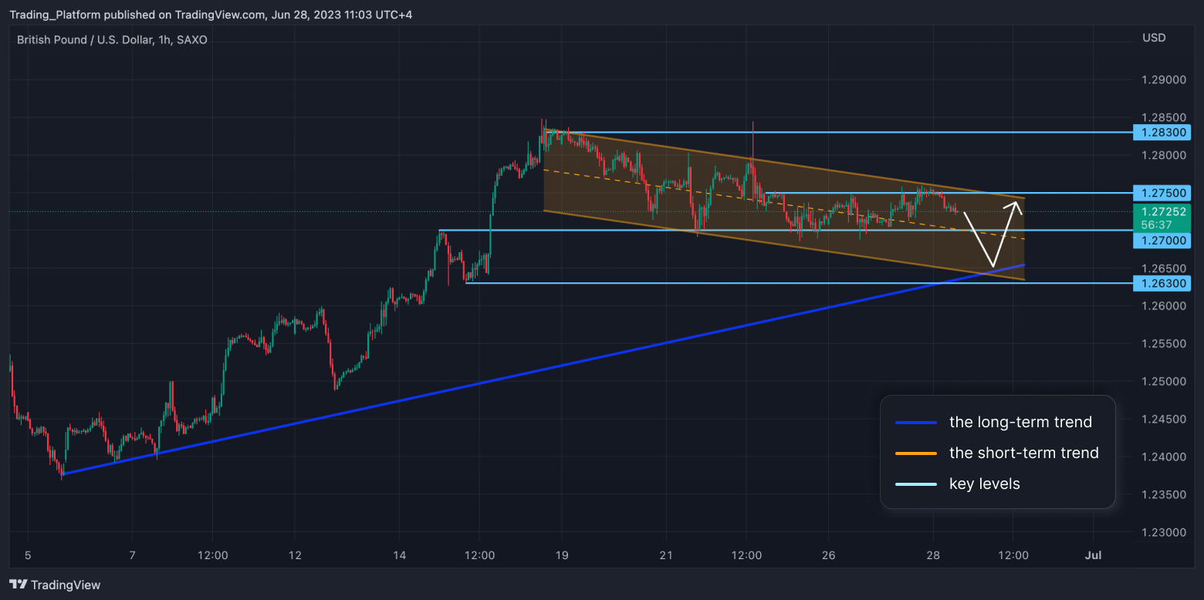The height and width of the screenshot is (600, 1204).
Task: Click the 1.26300 key level price label
Action: [1162, 283]
